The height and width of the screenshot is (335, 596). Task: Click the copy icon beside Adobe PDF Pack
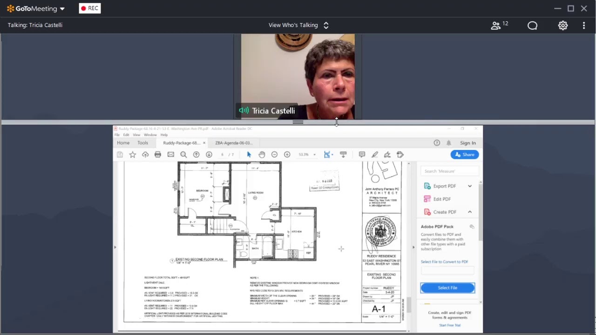point(472,227)
